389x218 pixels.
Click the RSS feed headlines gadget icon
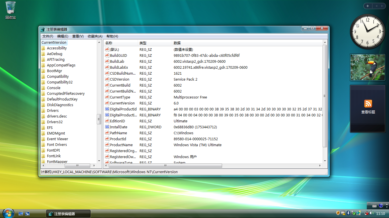point(368,104)
